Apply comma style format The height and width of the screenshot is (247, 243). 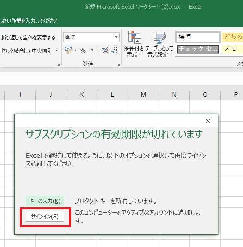(x=92, y=51)
